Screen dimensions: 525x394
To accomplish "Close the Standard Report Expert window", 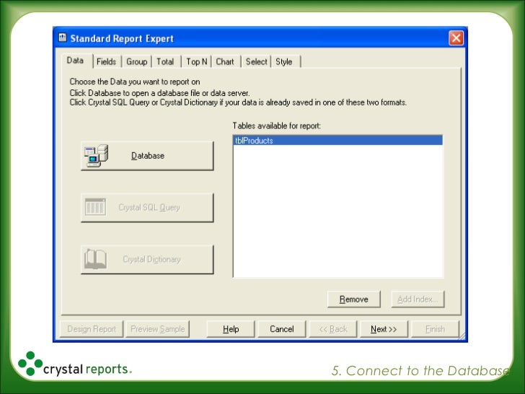I will click(x=456, y=38).
